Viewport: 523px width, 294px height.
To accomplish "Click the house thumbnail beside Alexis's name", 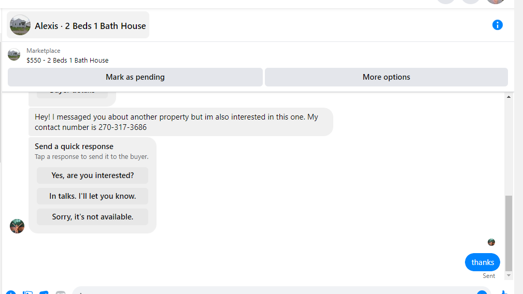I will coord(20,25).
